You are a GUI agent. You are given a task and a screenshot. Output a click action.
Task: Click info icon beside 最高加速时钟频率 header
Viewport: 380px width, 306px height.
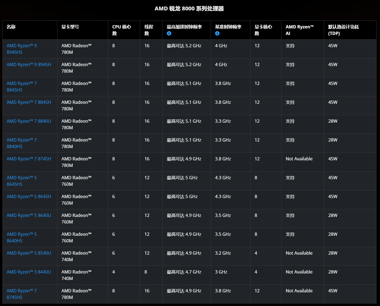coord(169,33)
